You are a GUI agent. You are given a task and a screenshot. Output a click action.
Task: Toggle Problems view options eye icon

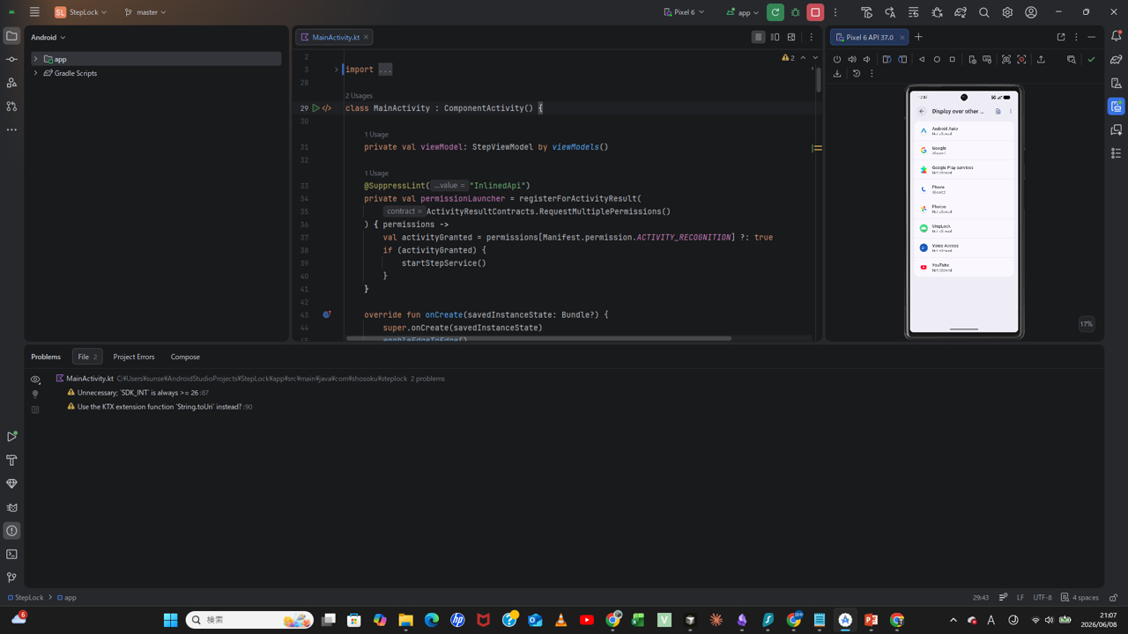[x=35, y=380]
